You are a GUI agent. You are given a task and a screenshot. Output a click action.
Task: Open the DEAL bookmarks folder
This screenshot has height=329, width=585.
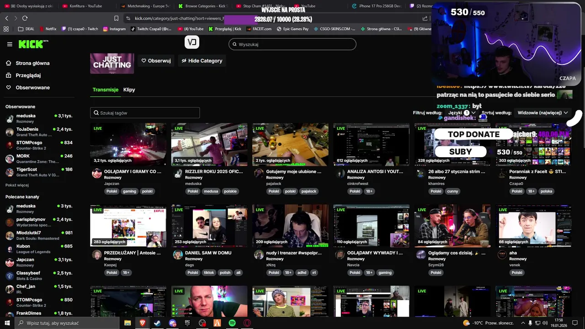(x=26, y=29)
